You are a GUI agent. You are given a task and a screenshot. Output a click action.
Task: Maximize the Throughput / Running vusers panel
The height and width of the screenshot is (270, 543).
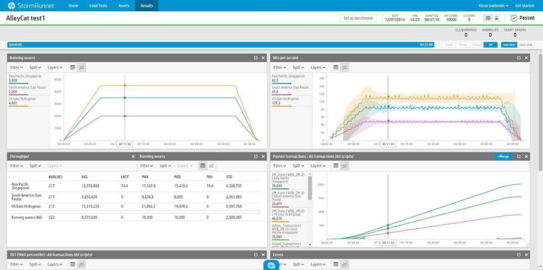[x=256, y=156]
